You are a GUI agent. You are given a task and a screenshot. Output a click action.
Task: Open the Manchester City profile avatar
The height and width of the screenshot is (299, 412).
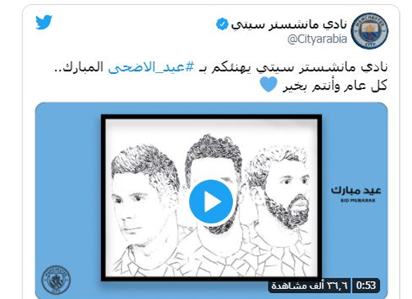(370, 31)
